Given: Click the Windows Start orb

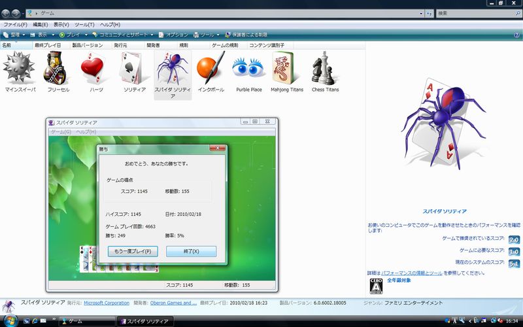Looking at the screenshot, I should coord(10,320).
